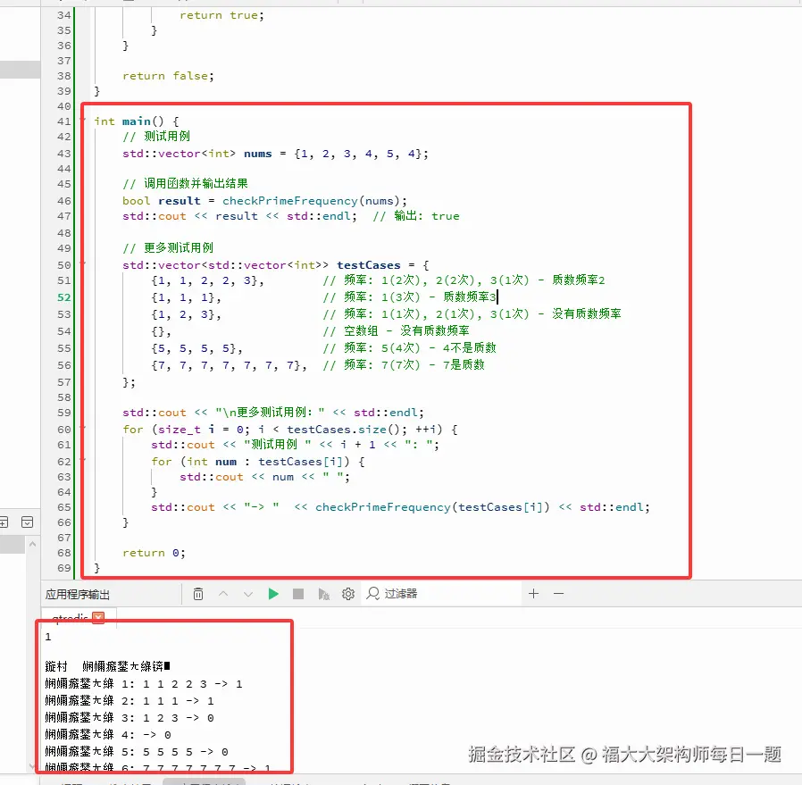This screenshot has height=785, width=802.
Task: Click line number 52 in the gutter
Action: (64, 297)
